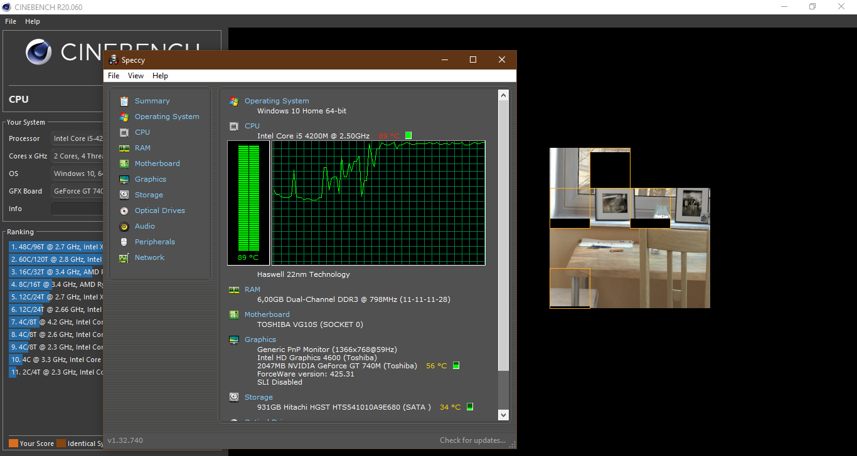The width and height of the screenshot is (857, 456).
Task: Open Cinebench File menu
Action: 11,21
